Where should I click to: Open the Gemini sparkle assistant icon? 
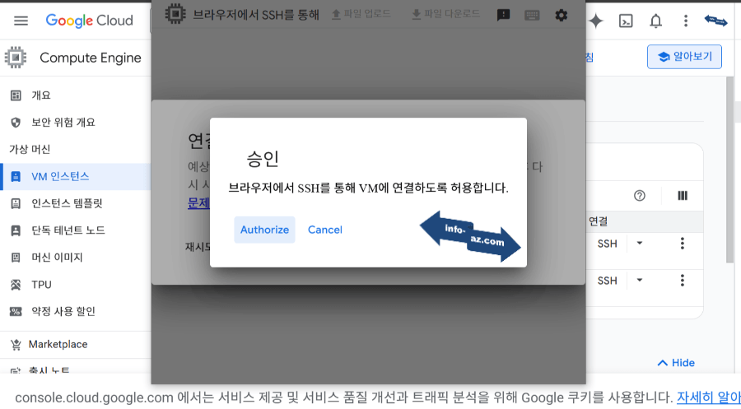click(x=596, y=21)
